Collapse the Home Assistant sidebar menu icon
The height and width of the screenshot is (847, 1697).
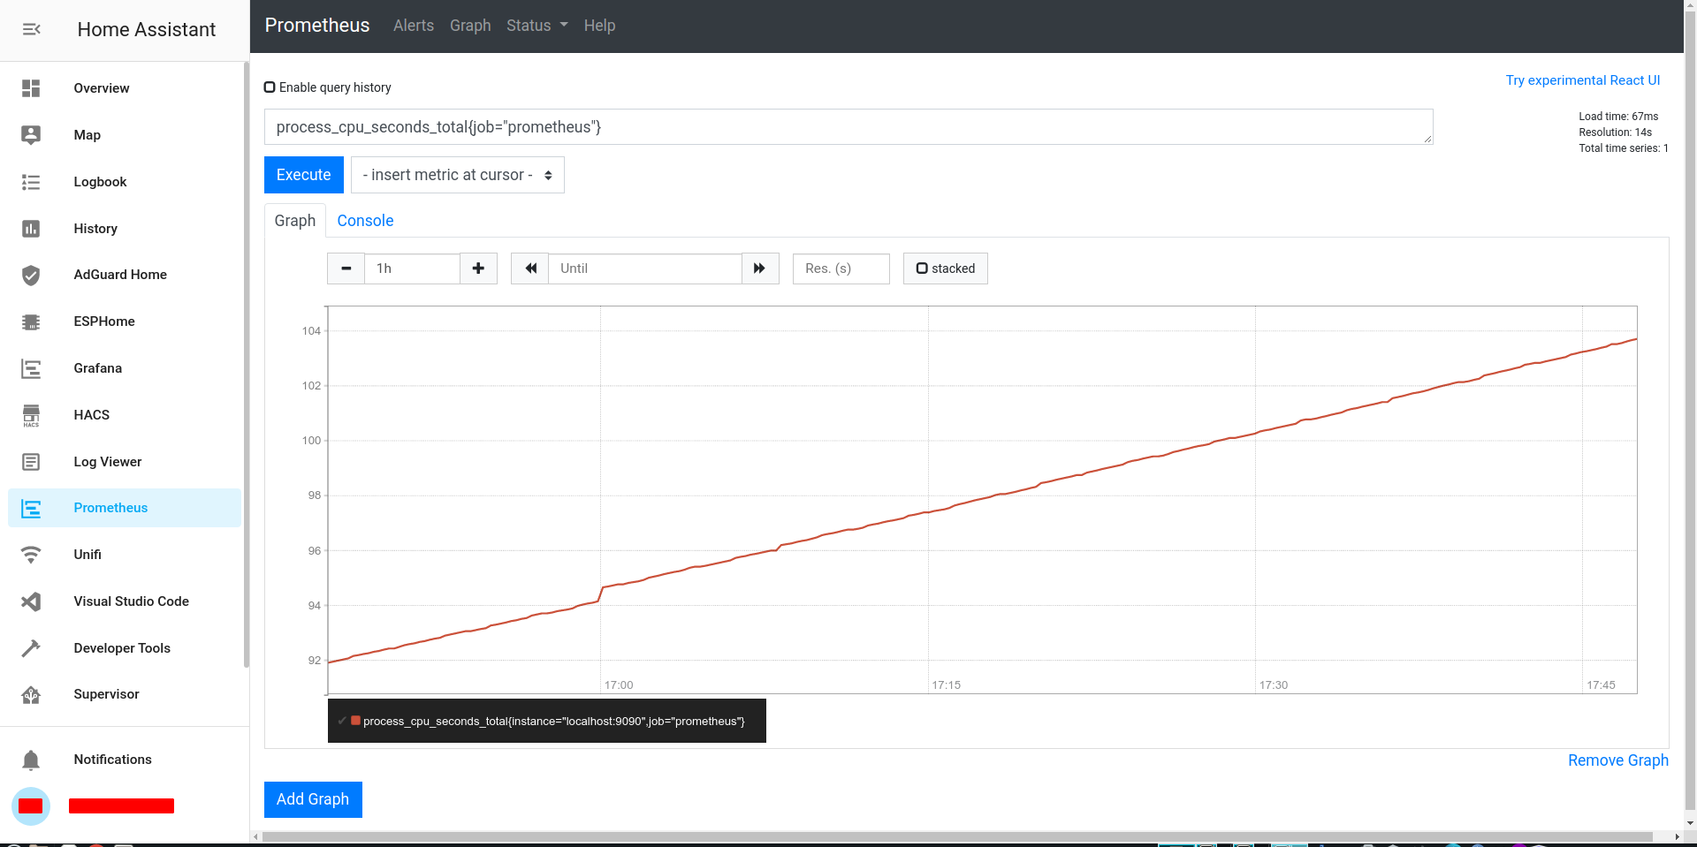pos(32,29)
